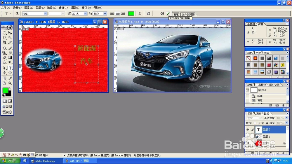
Task: Select the Crop tool
Action: 5,42
